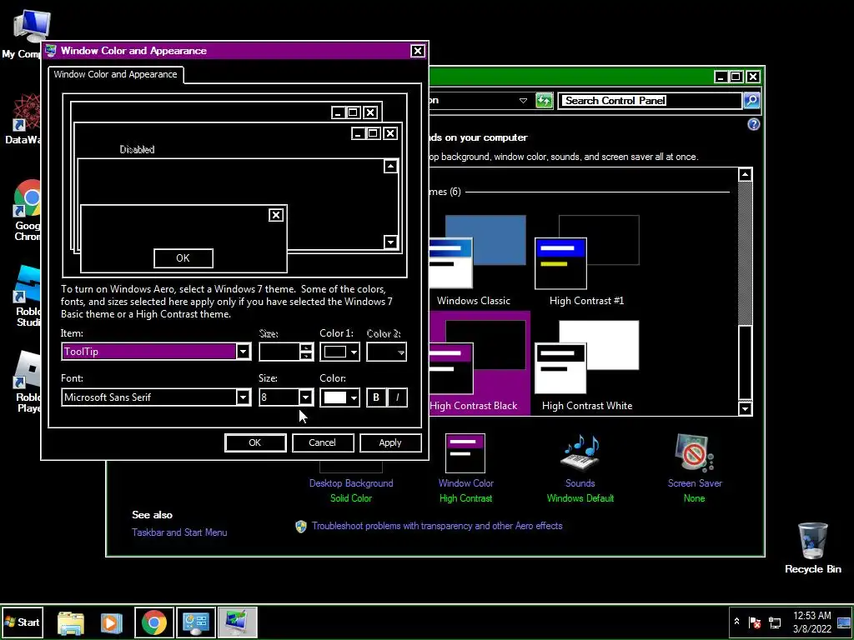Open the Control Panel taskbar item
854x640 pixels.
coord(195,622)
